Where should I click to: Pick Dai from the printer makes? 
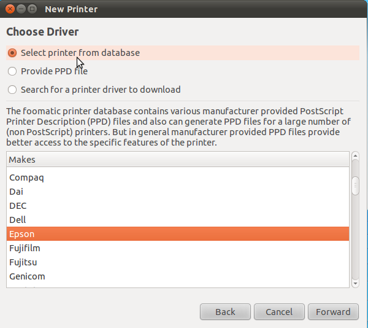click(x=17, y=192)
